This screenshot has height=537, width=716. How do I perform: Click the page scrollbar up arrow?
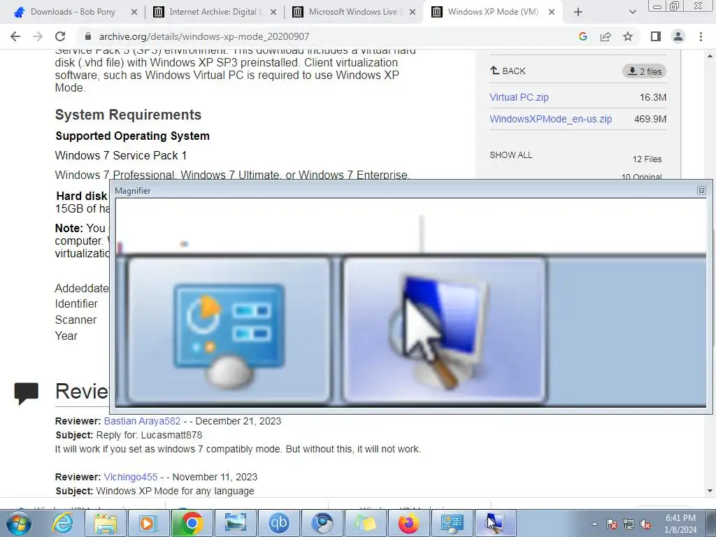tap(710, 56)
